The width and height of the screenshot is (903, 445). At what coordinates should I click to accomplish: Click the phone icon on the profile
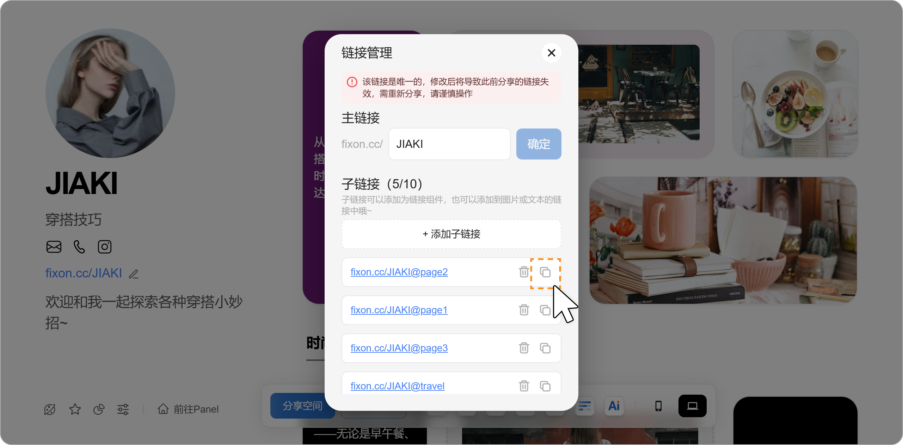(79, 247)
